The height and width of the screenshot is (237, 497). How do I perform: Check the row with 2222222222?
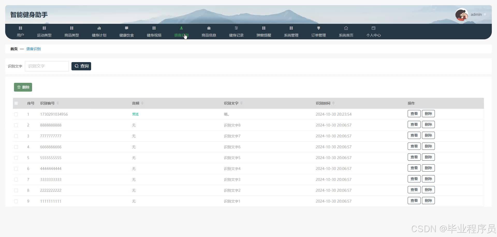tap(16, 190)
